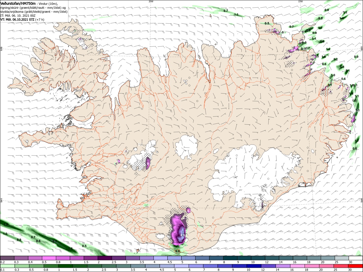Screen dimensions: 363x272
Task: Select the darkest purple swatch above label 2
Action: 105,258
